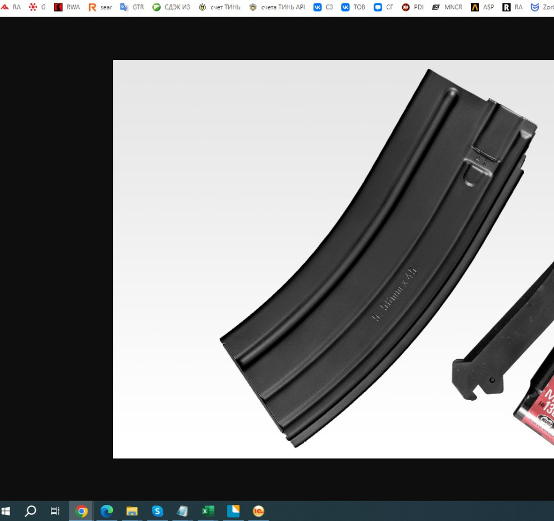Open the ASP bookmark
Screen dimensions: 554x521
483,7
